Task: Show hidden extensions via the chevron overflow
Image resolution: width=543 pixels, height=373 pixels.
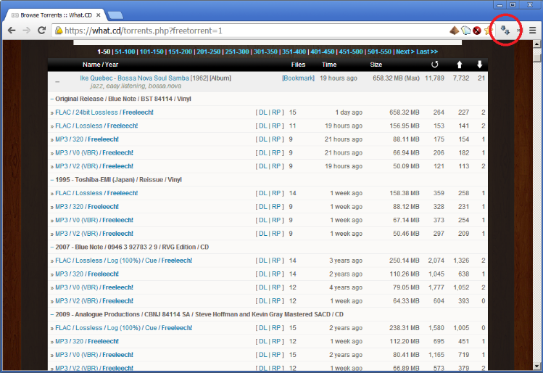Action: [518, 30]
